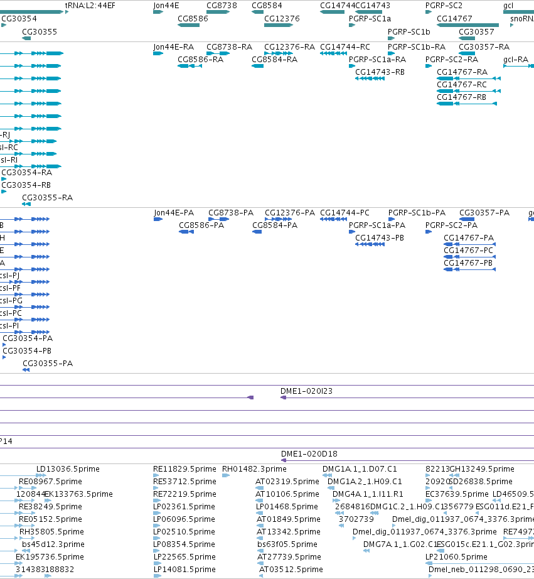Select the PGRP-SC2 gene label
Image resolution: width=534 pixels, height=579 pixels.
(444, 6)
